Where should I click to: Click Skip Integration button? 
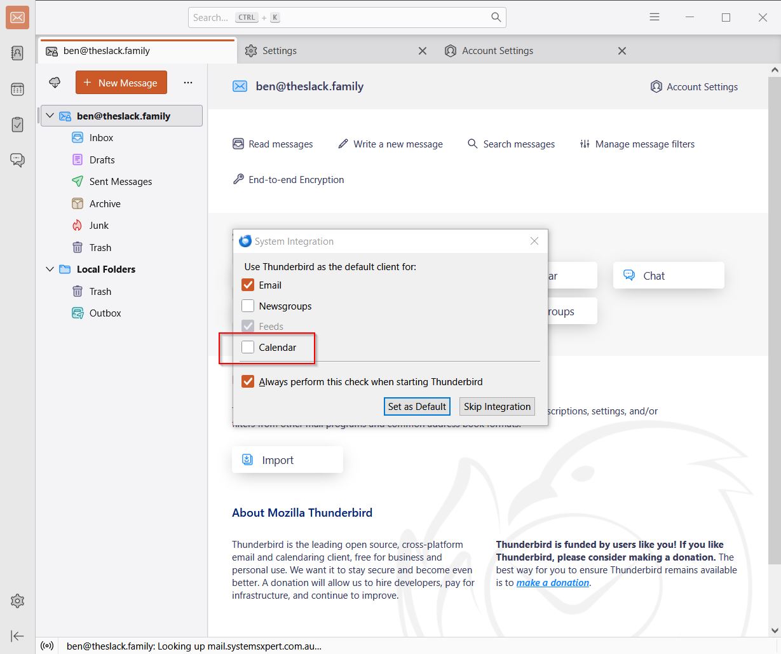497,407
